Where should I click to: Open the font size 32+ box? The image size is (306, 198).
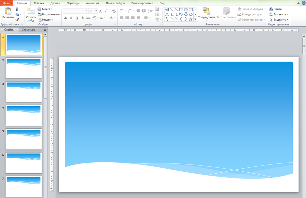pos(93,11)
